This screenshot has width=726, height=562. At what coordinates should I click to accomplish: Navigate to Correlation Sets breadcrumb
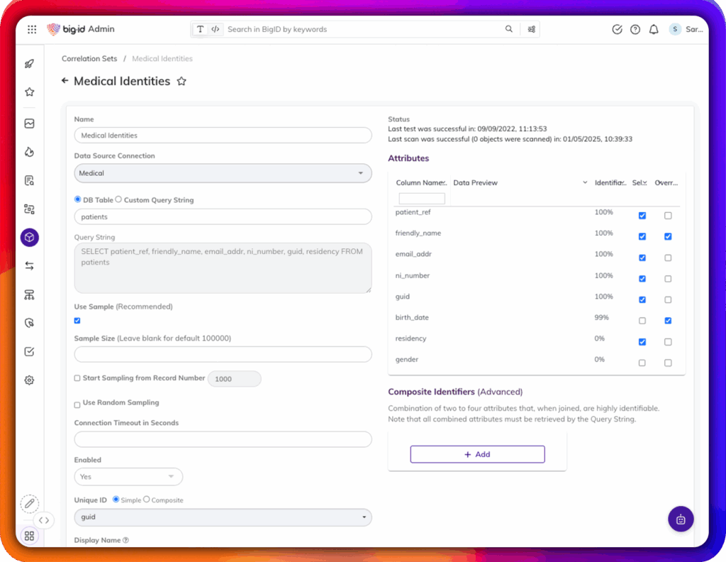[x=89, y=59]
